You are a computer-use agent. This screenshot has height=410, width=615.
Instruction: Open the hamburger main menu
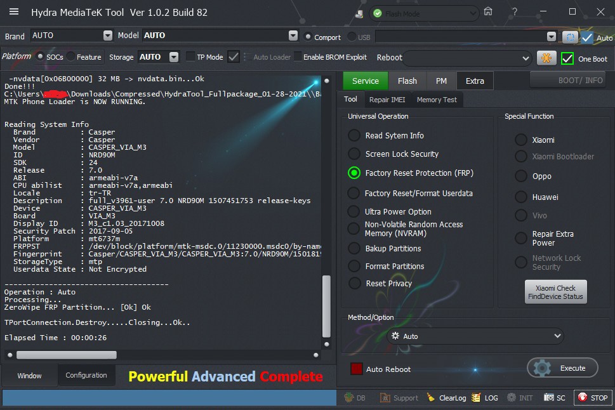point(14,12)
